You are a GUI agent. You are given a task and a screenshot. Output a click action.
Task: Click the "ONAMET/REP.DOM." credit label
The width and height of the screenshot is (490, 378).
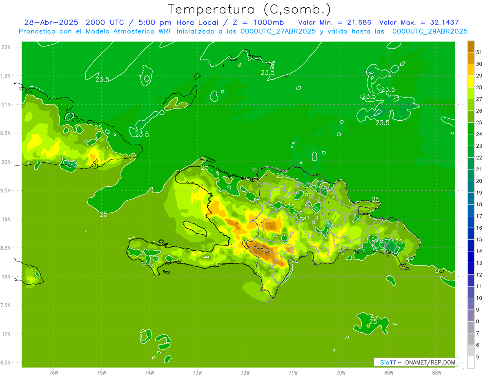[430, 362]
